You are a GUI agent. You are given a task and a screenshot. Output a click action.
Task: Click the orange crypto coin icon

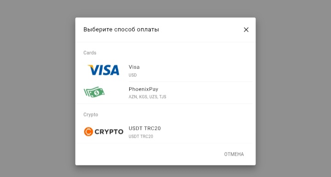point(88,132)
